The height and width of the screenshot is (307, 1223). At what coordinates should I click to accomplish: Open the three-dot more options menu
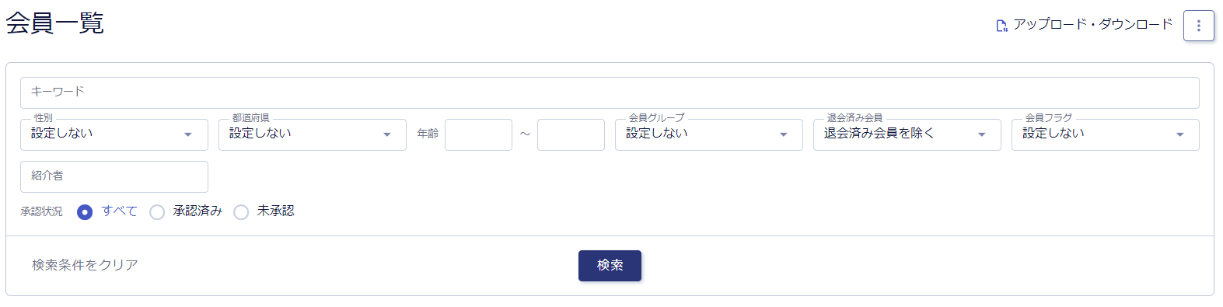click(1198, 26)
